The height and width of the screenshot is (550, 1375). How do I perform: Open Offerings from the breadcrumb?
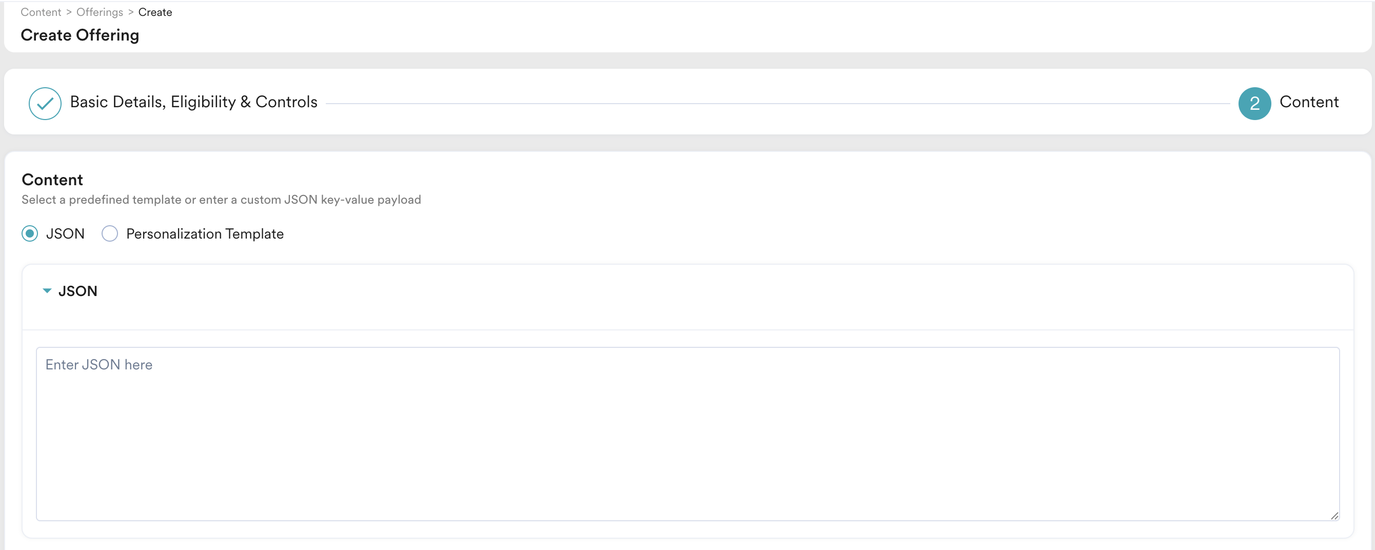click(x=100, y=12)
